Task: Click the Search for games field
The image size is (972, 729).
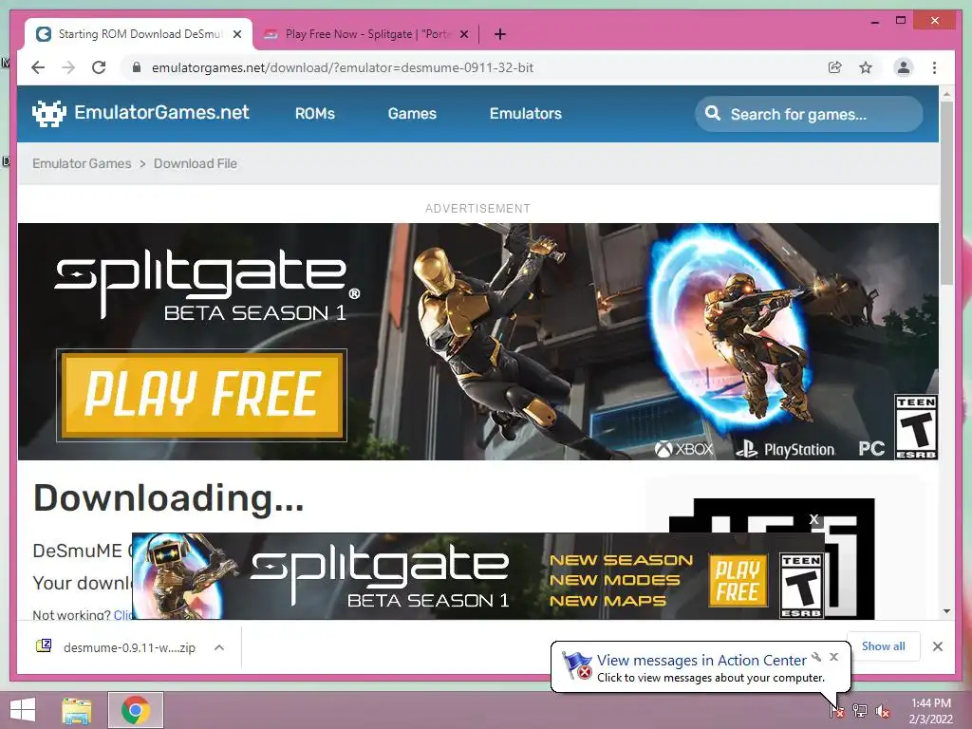Action: click(809, 114)
